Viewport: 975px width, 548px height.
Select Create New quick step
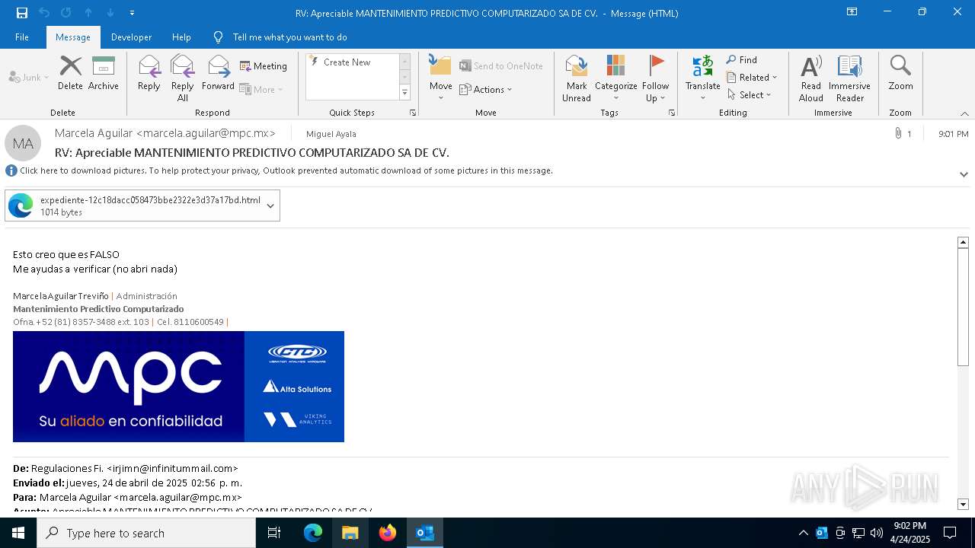point(347,62)
